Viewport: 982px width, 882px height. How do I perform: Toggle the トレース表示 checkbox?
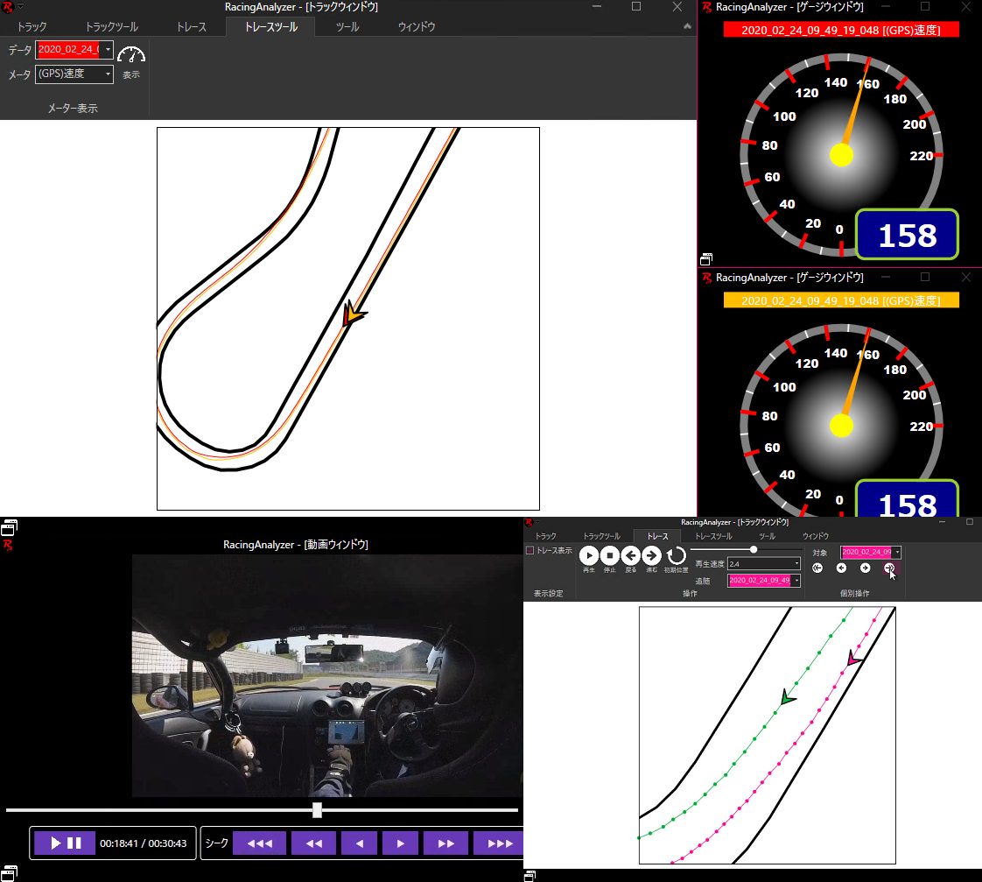pos(530,551)
